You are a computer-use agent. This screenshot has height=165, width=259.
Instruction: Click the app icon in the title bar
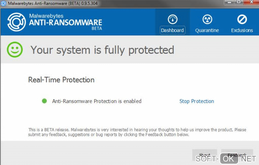point(4,4)
